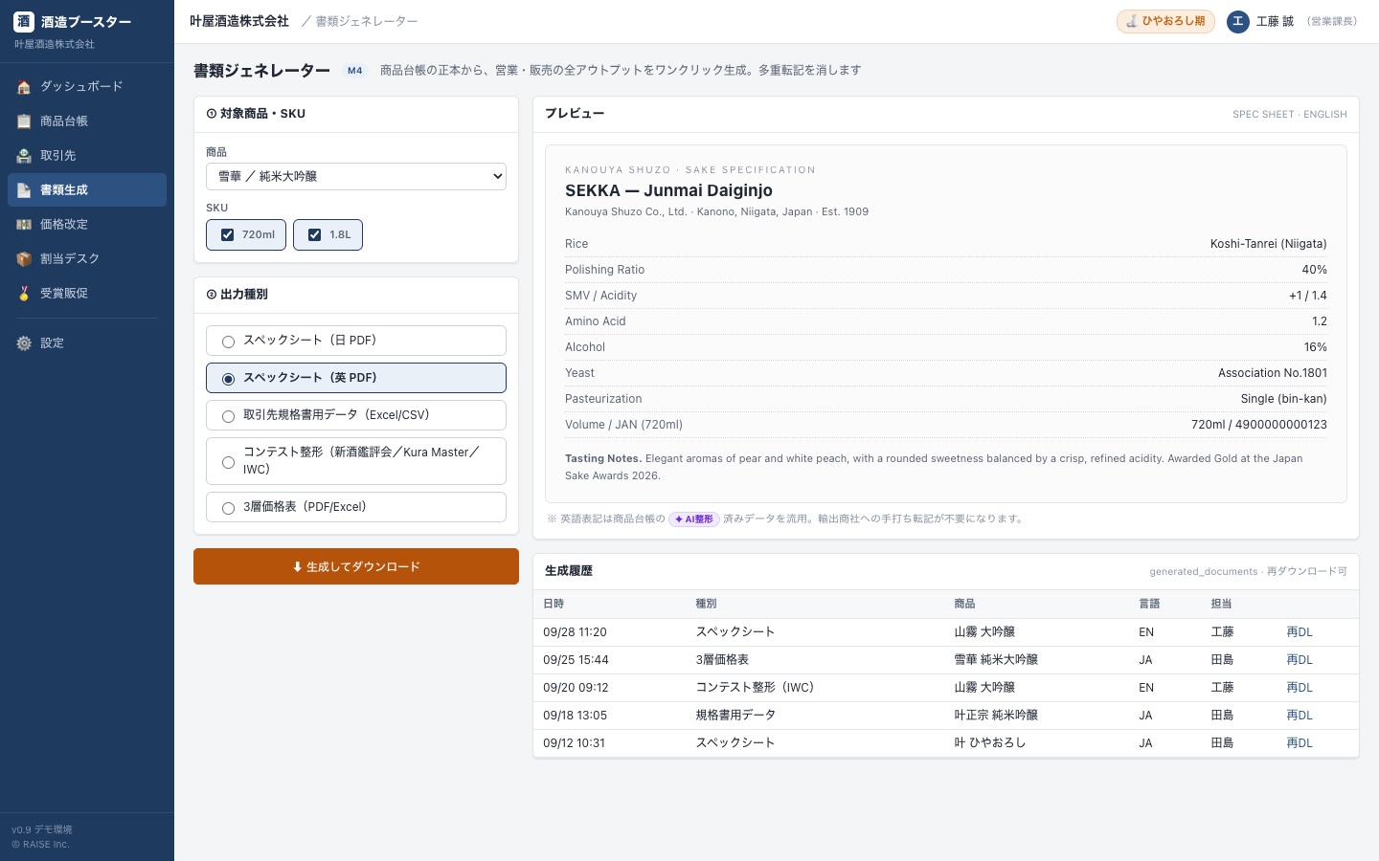The height and width of the screenshot is (861, 1379).
Task: Open the 商品 dropdown 雪華／純米大吟醸
Action: tap(356, 176)
